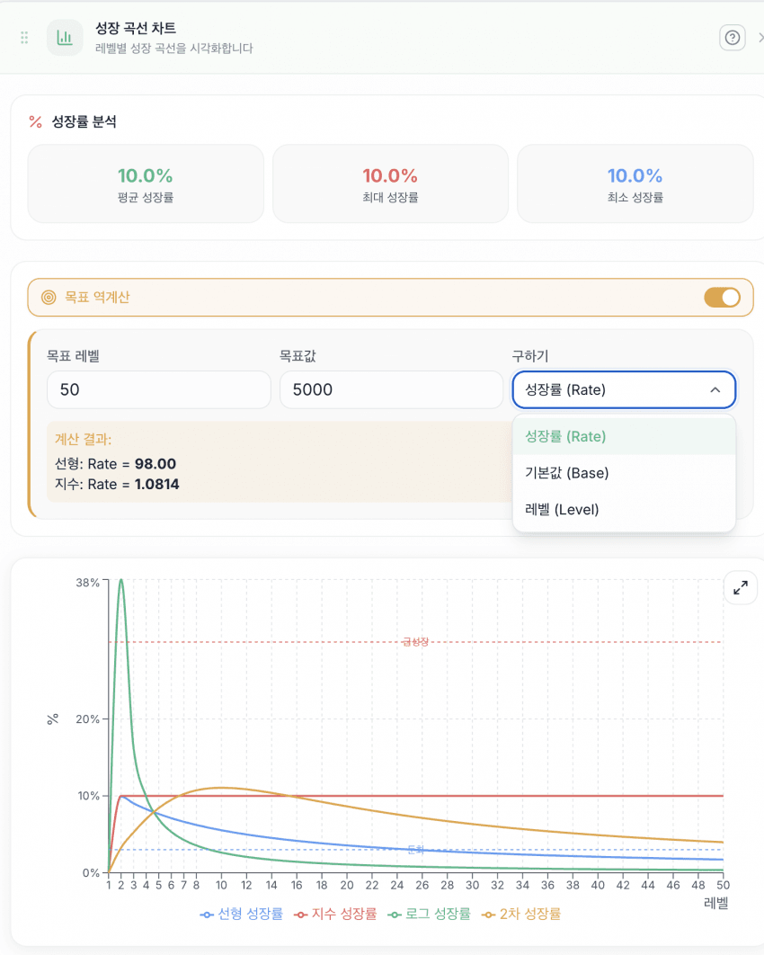Click the 평균 성장률 stat card
This screenshot has width=764, height=955.
[146, 184]
